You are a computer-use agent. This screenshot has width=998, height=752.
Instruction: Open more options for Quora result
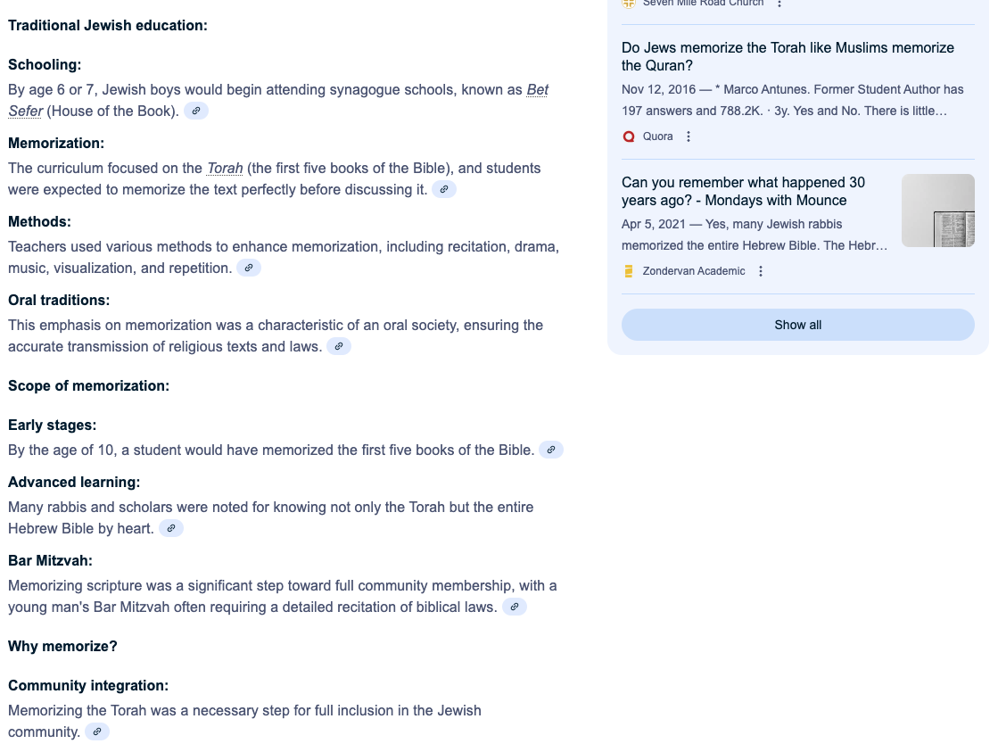point(689,136)
